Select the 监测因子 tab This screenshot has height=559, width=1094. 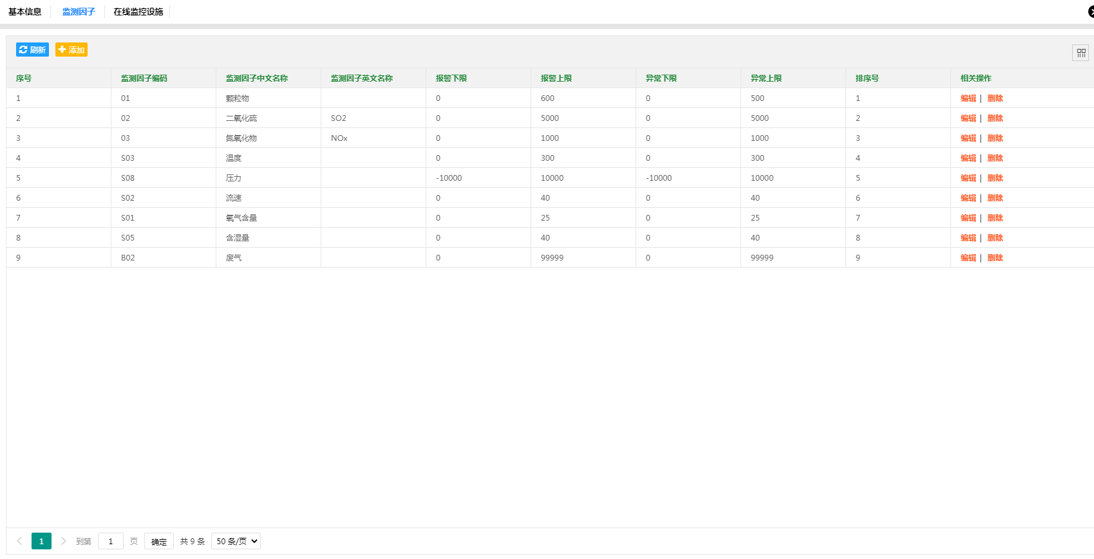point(79,12)
